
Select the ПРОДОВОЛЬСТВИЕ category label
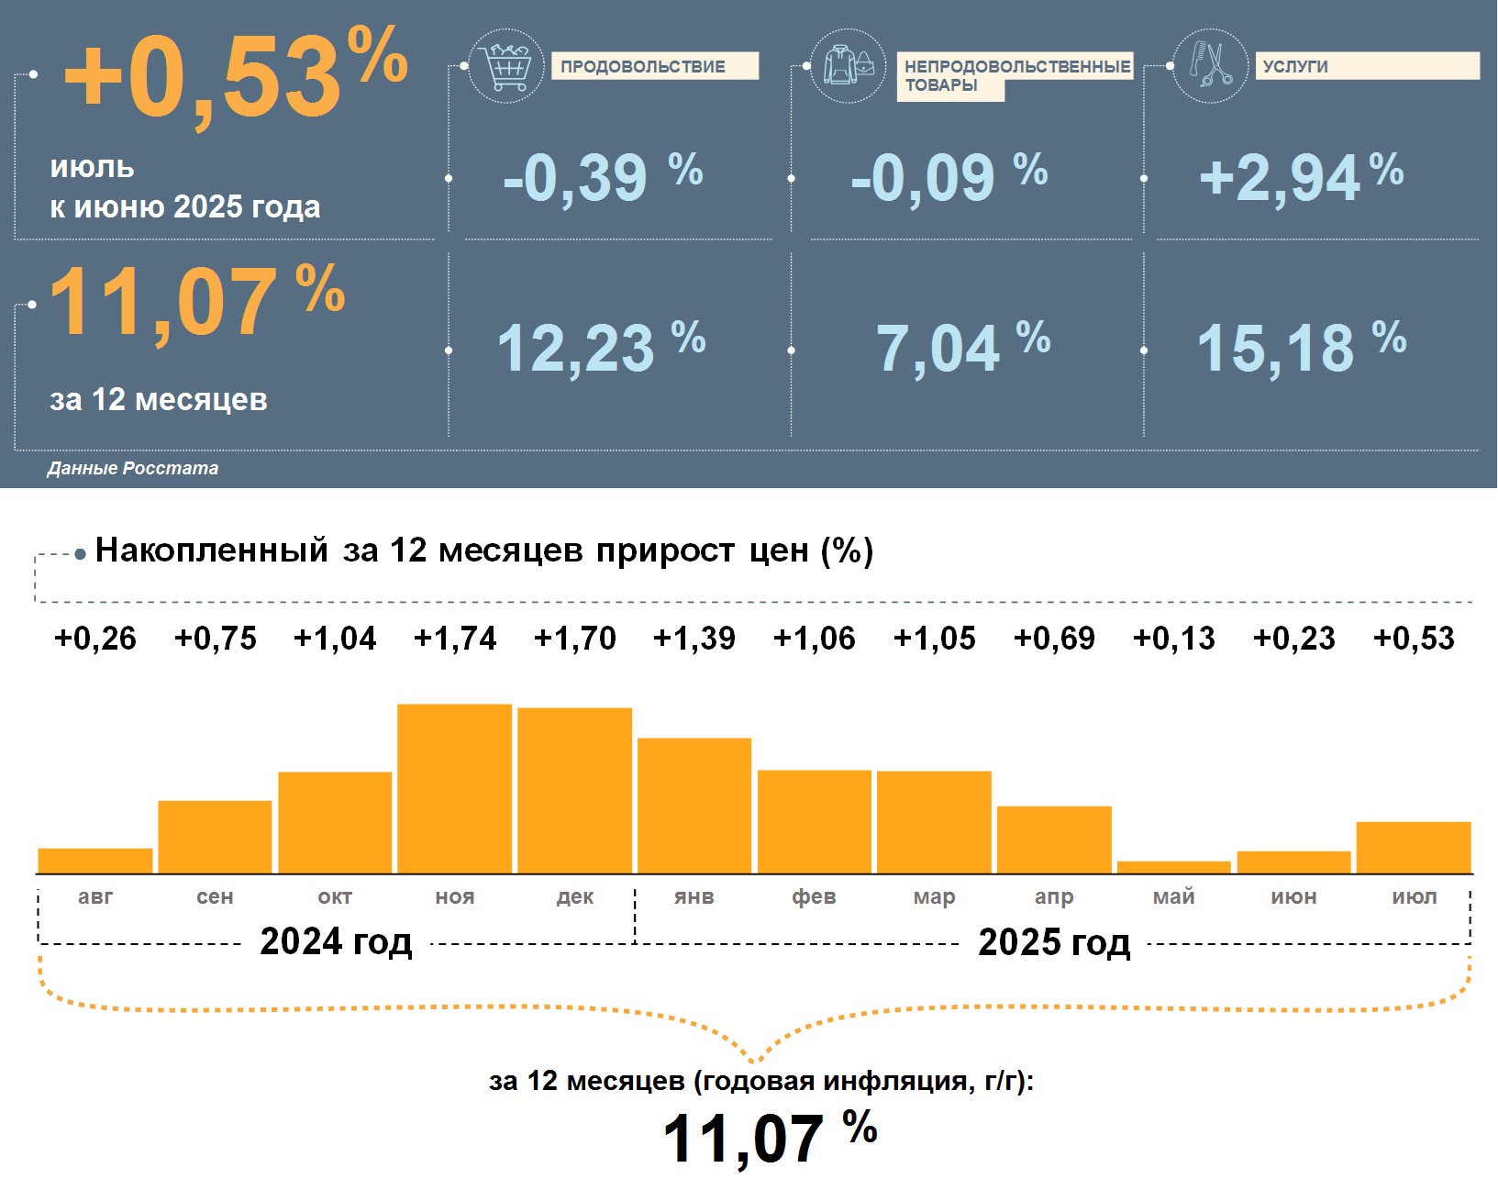(x=654, y=66)
